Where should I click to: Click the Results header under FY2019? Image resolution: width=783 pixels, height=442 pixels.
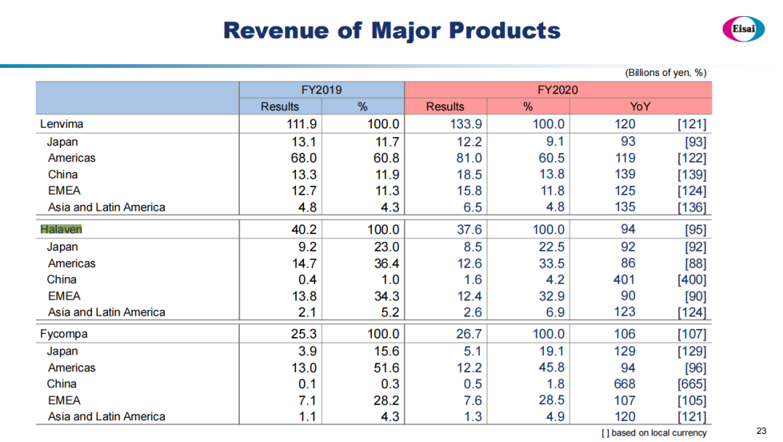point(280,106)
